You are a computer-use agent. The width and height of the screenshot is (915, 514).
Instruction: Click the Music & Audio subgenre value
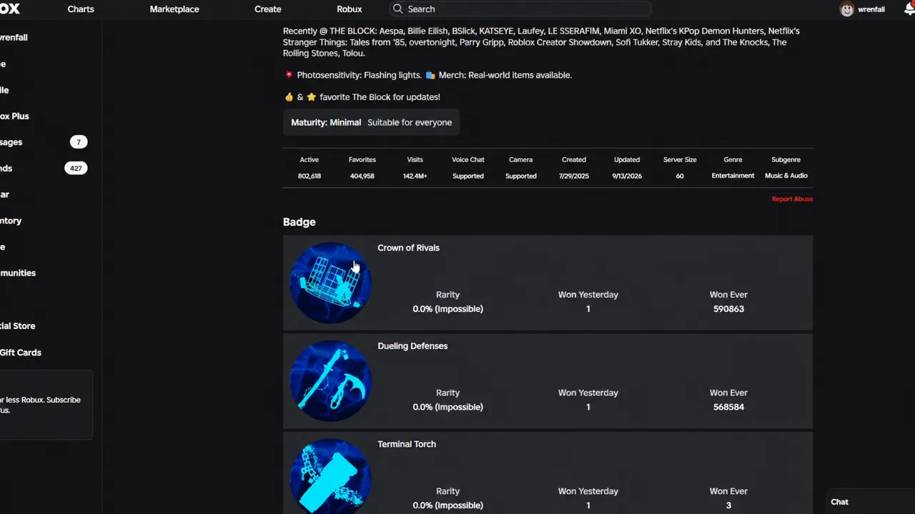(x=786, y=176)
